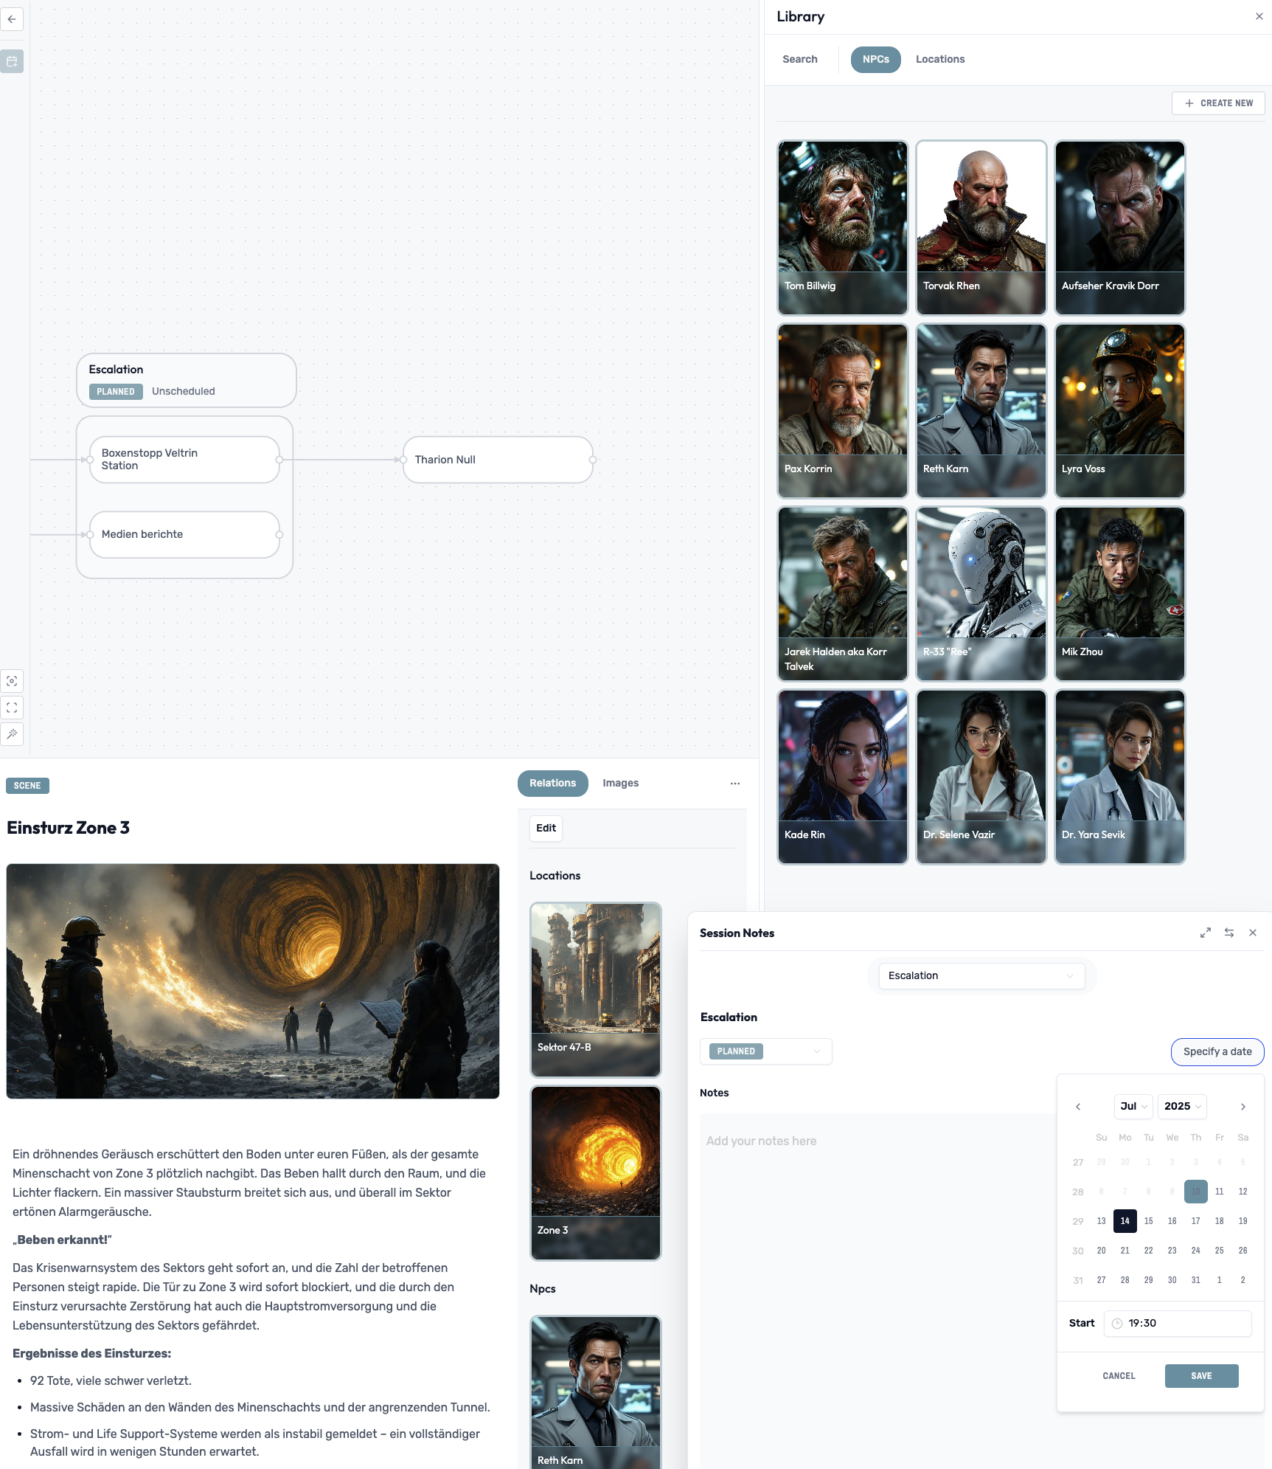Screen dimensions: 1272x1469
Task: Click Specify a date toggle button
Action: point(1217,1051)
